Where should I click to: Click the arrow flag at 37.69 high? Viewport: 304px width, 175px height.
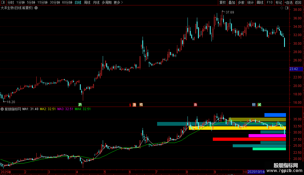point(223,12)
